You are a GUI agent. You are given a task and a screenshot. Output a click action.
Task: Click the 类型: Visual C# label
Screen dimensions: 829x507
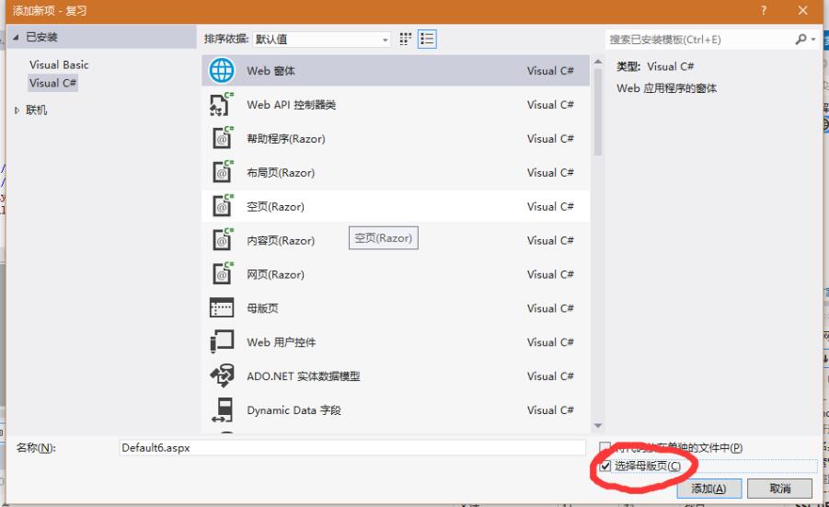[655, 66]
